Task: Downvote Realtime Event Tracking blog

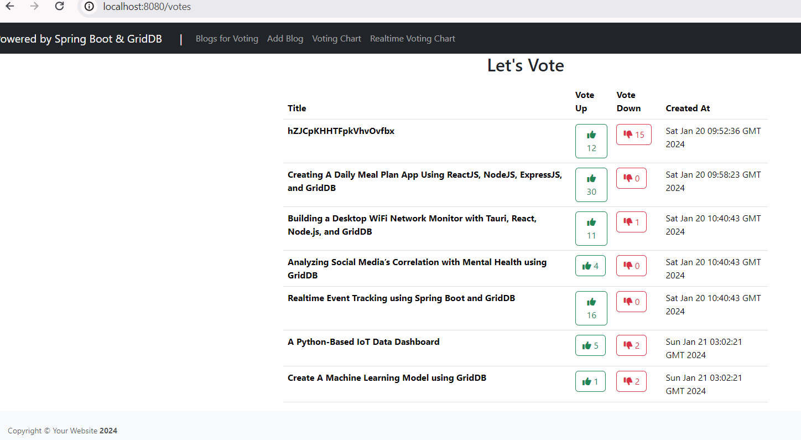Action: click(631, 302)
